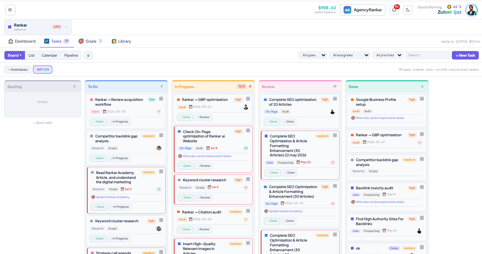This screenshot has width=482, height=254.
Task: Click calendar icon showing May 24
Action: click(384, 231)
